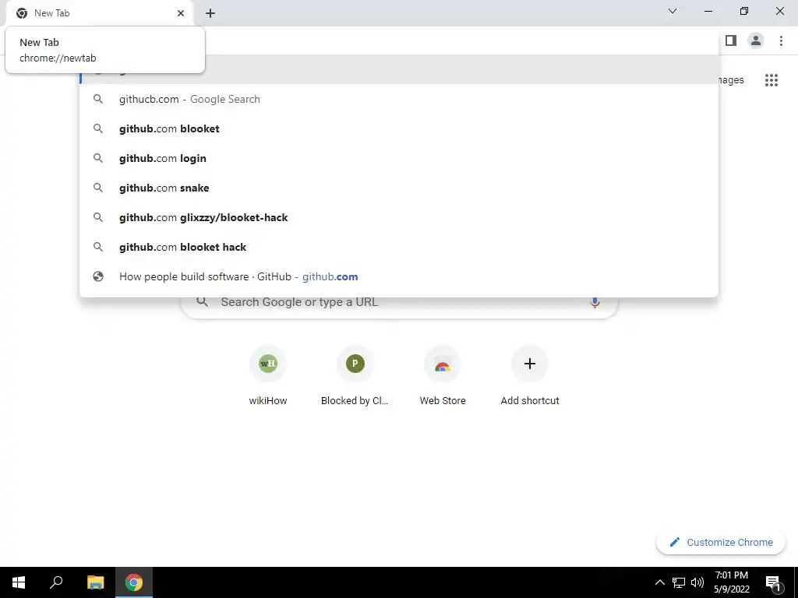Open Windows taskbar search
Screen dimensions: 798x598
pyautogui.click(x=56, y=582)
